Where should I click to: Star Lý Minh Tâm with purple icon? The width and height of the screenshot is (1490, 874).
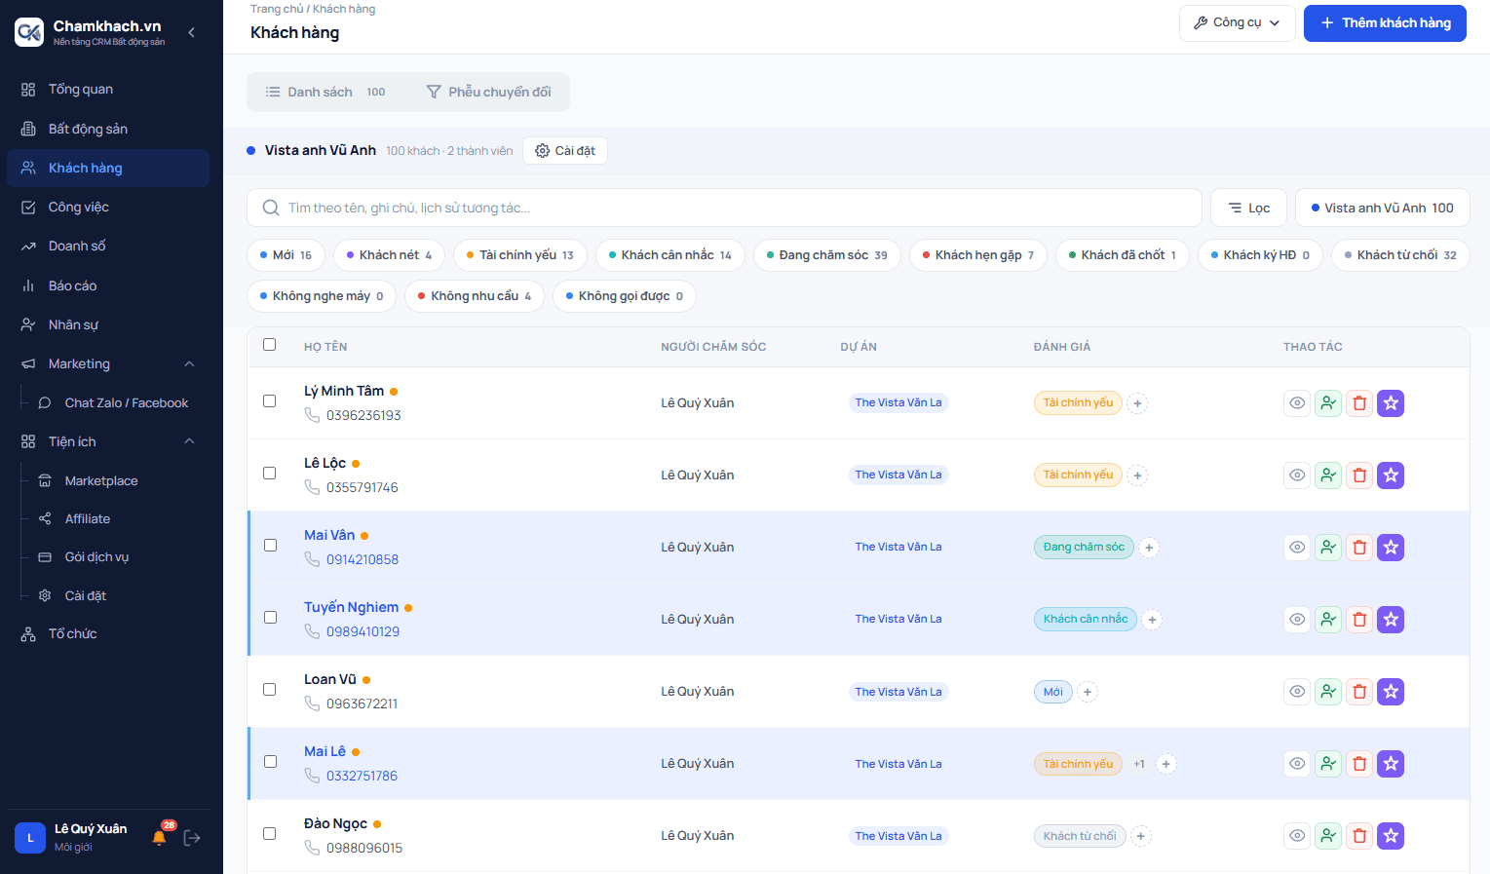(1391, 403)
